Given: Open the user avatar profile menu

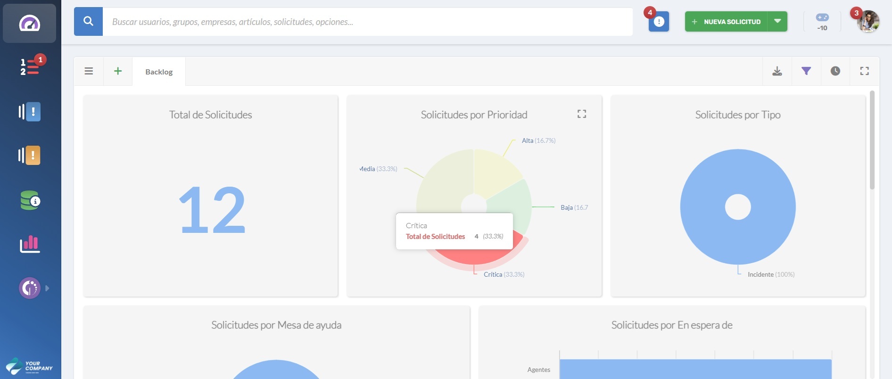Looking at the screenshot, I should 868,22.
